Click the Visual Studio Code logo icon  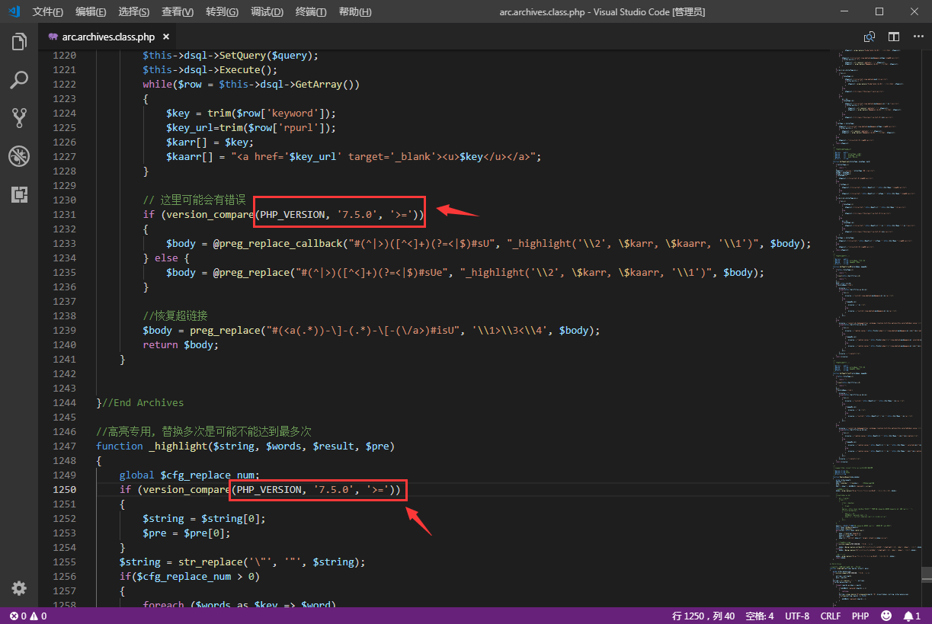click(14, 11)
